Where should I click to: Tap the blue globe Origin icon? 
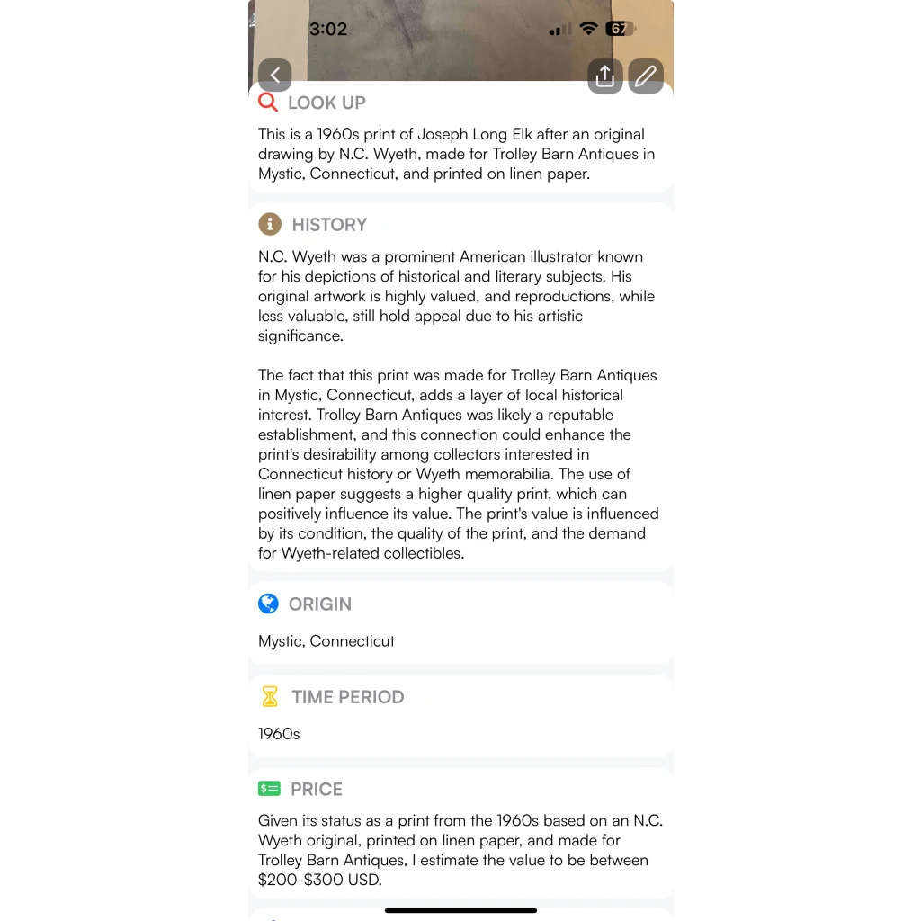268,604
